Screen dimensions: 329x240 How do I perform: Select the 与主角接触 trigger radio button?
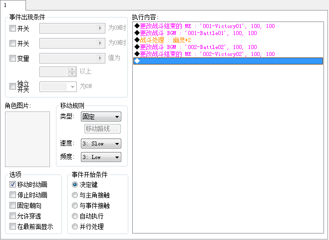click(x=75, y=195)
